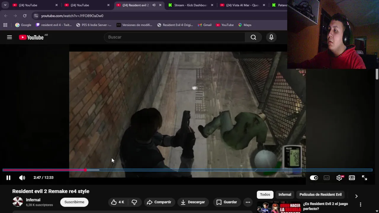Open the apps grid bookmark icon
This screenshot has width=379, height=213.
[x=5, y=25]
